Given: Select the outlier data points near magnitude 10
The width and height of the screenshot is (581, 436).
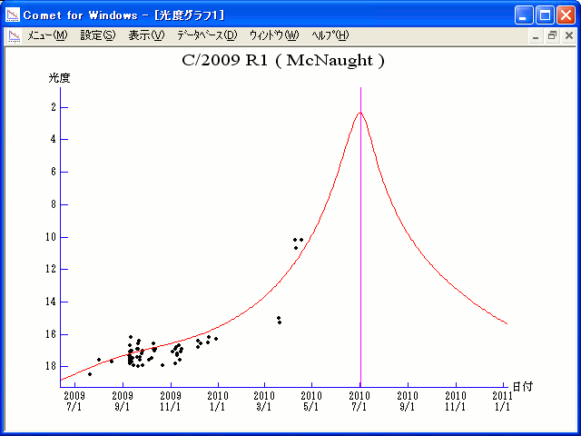Looking at the screenshot, I should [297, 242].
